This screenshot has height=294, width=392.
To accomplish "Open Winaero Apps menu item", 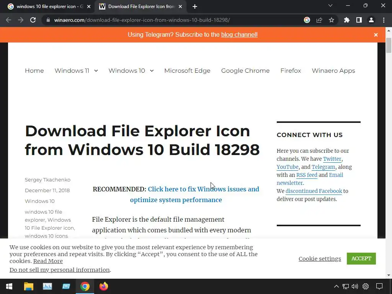I will tap(333, 71).
